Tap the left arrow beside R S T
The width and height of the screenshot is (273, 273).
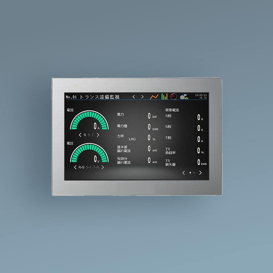point(80,135)
